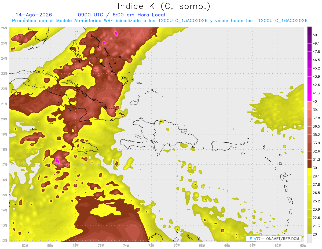The image size is (322, 249).
Task: Click the color scale value '23.9'
Action: point(317,210)
